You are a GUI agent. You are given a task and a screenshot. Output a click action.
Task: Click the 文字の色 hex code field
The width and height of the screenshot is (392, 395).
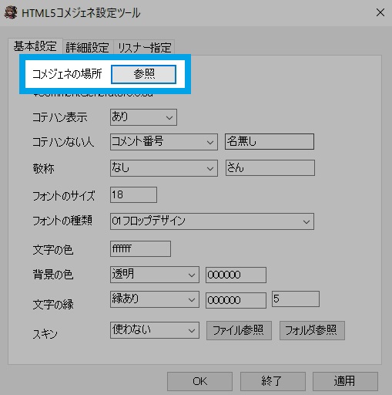[140, 248]
